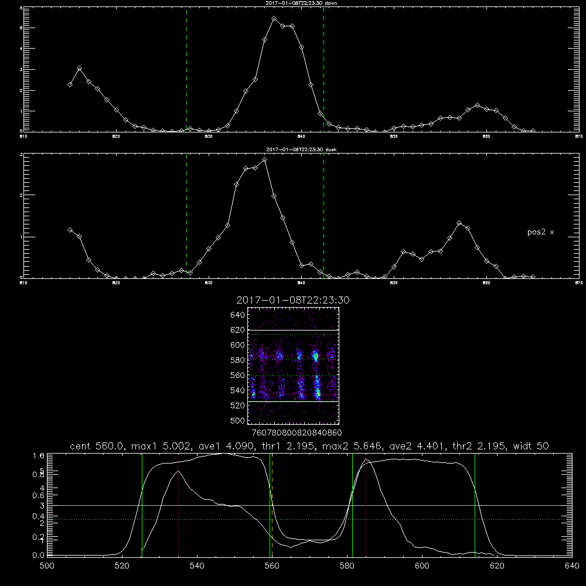Click the heatmap x-axis labels '760780800820840860'

(x=297, y=433)
